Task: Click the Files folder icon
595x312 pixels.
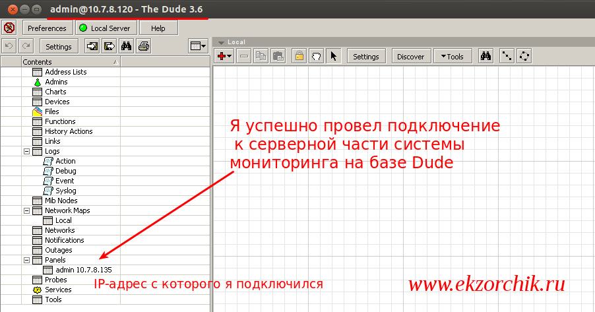Action: 37,111
